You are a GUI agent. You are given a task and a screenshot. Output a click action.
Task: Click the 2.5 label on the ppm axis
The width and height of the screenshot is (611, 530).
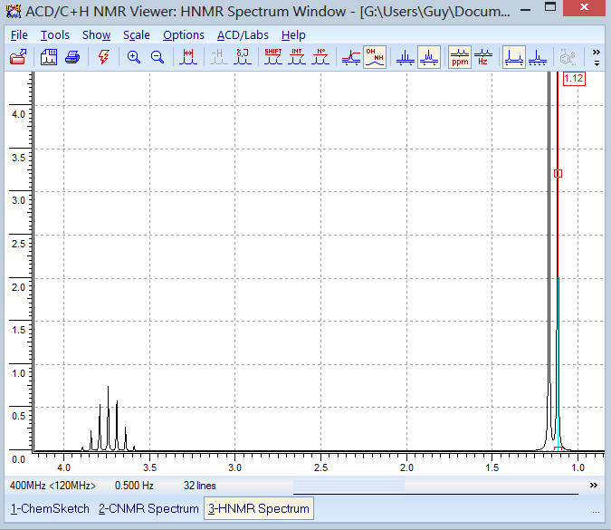click(320, 467)
